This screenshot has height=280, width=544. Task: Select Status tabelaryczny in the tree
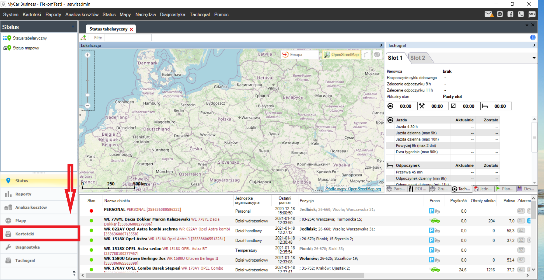coord(30,38)
